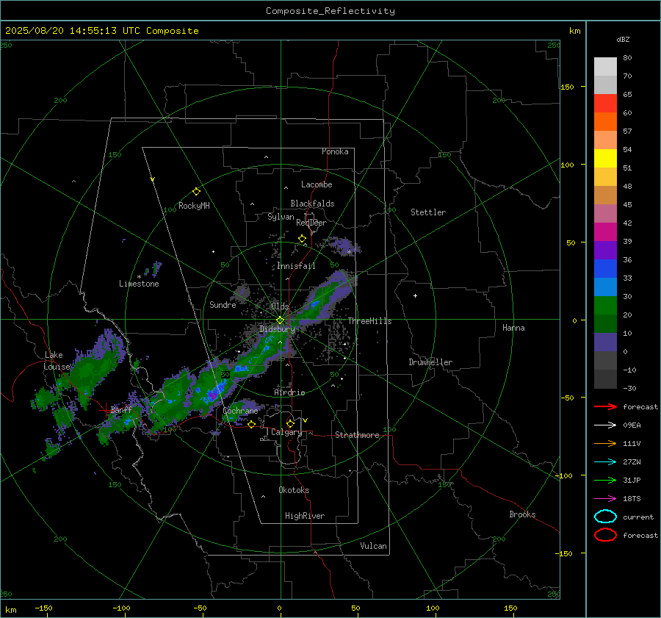Click yellow diamond marker below Cochrane
Image resolution: width=661 pixels, height=618 pixels.
coord(251,424)
